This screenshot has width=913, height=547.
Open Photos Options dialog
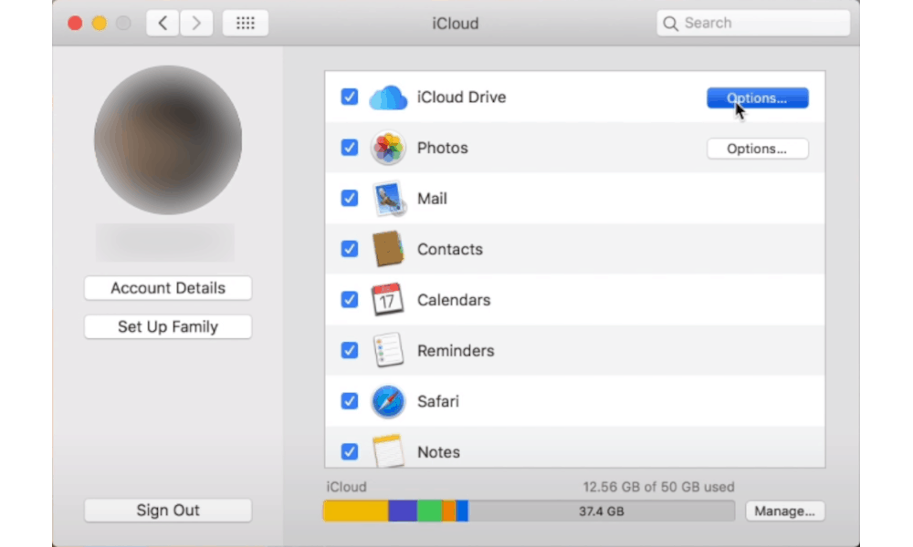[x=757, y=148]
